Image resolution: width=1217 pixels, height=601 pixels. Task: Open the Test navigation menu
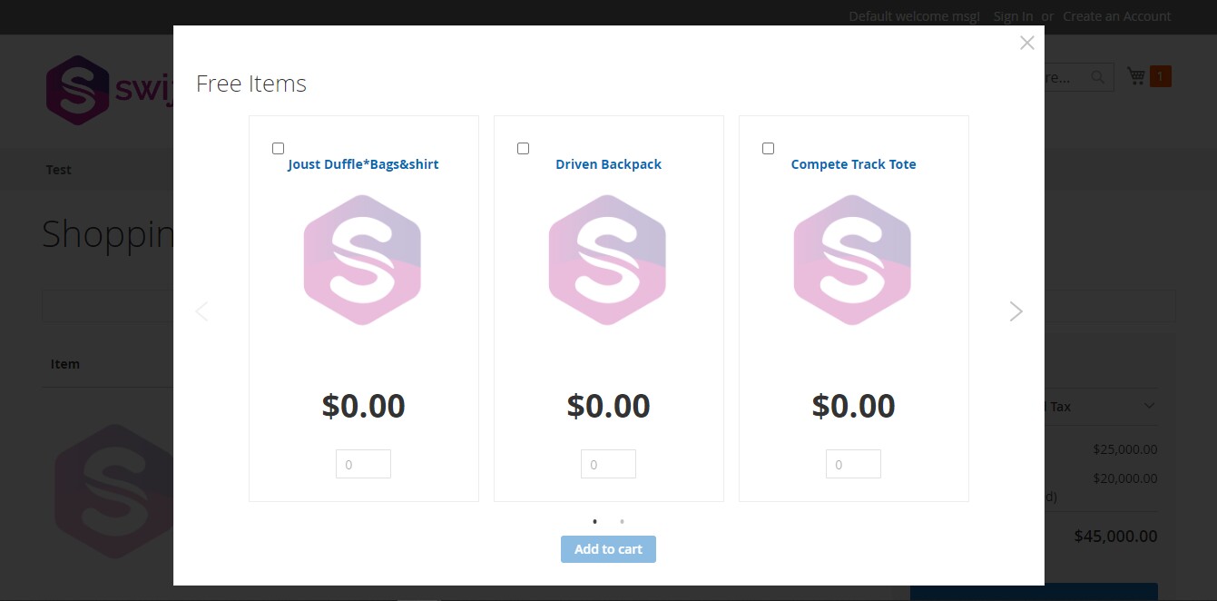point(58,170)
